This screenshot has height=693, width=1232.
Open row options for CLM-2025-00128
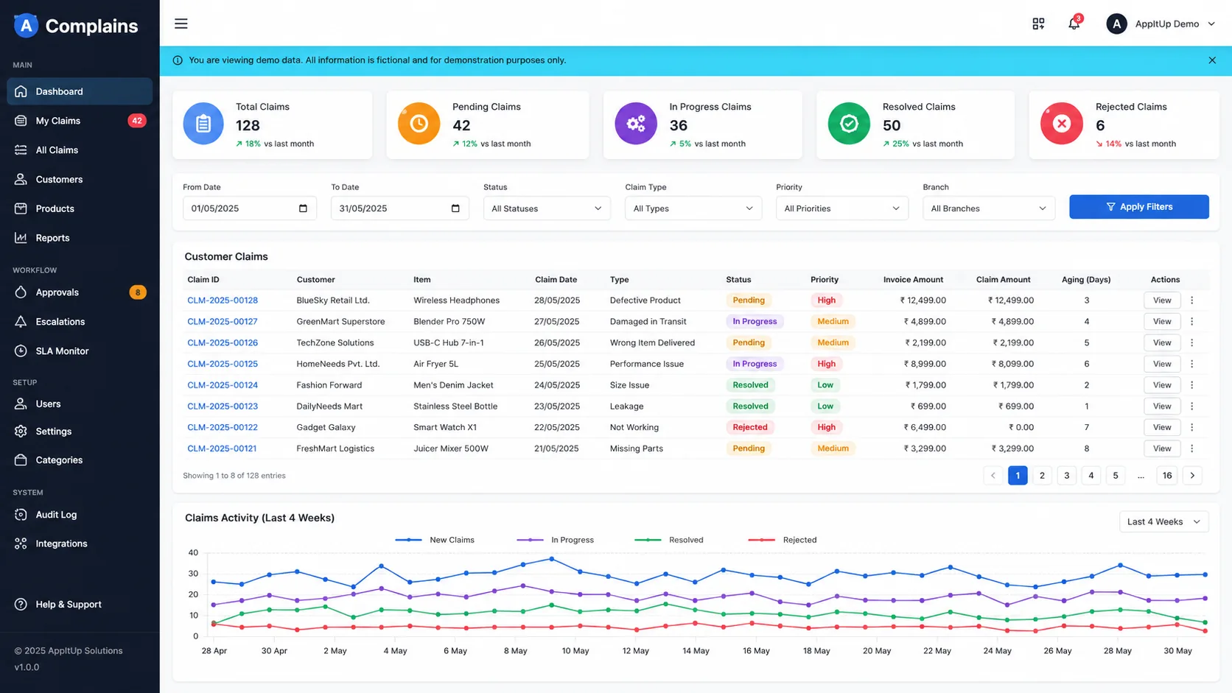coord(1191,300)
